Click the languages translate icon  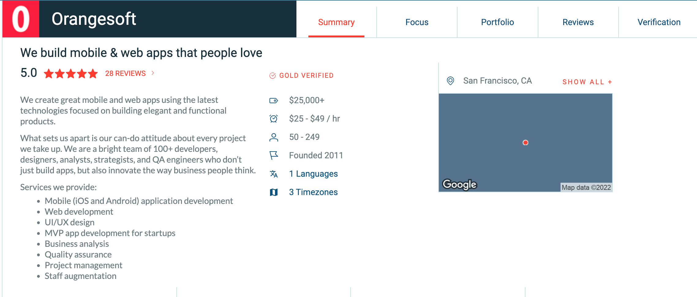click(x=273, y=174)
